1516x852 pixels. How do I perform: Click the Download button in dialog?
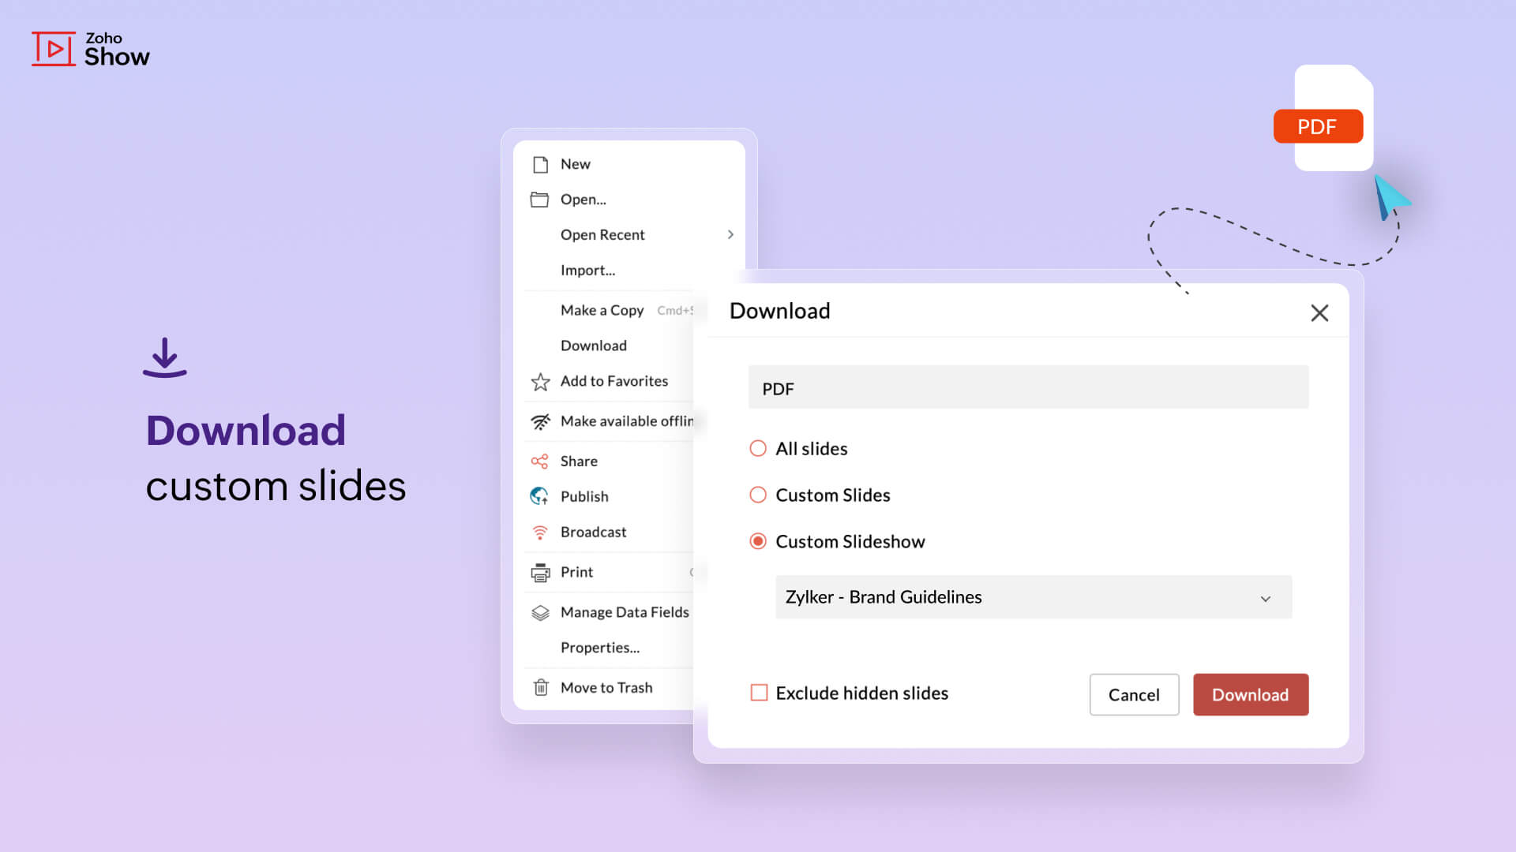[x=1249, y=694]
